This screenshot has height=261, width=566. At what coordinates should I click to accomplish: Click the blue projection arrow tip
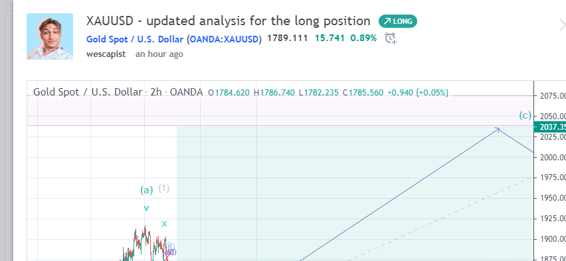pyautogui.click(x=498, y=129)
